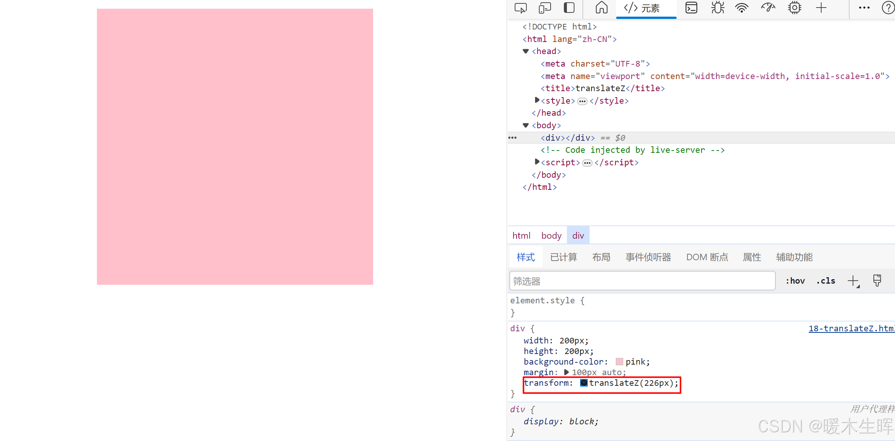
Task: Open the 属性 Properties tab
Action: click(x=752, y=257)
